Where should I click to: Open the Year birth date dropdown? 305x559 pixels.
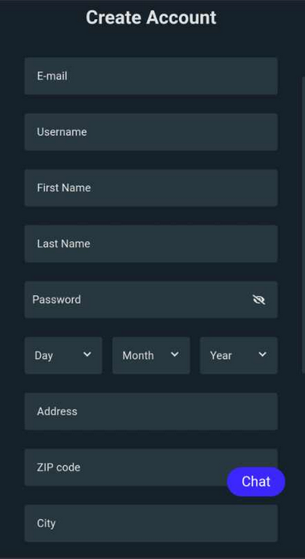click(x=238, y=355)
